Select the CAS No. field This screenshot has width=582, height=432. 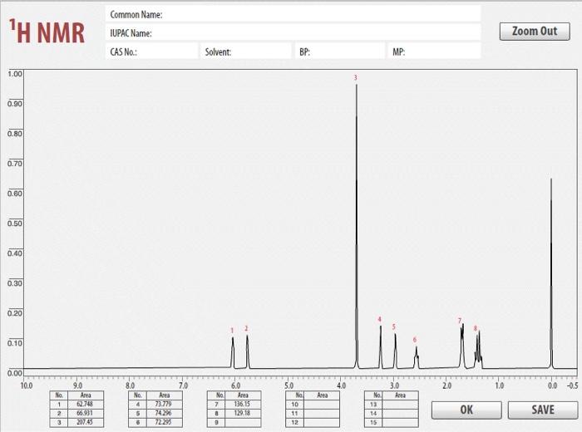click(x=151, y=52)
